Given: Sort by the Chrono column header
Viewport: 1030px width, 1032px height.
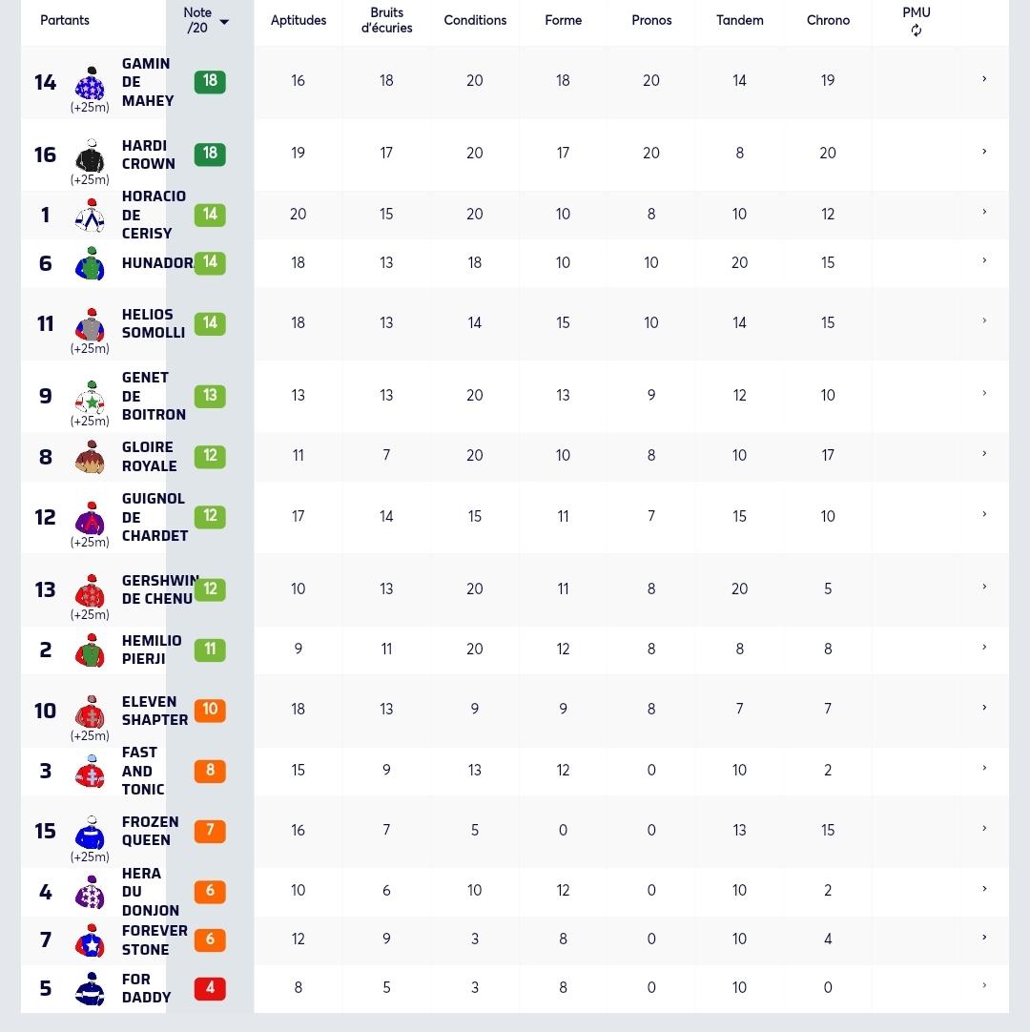Looking at the screenshot, I should 828,20.
